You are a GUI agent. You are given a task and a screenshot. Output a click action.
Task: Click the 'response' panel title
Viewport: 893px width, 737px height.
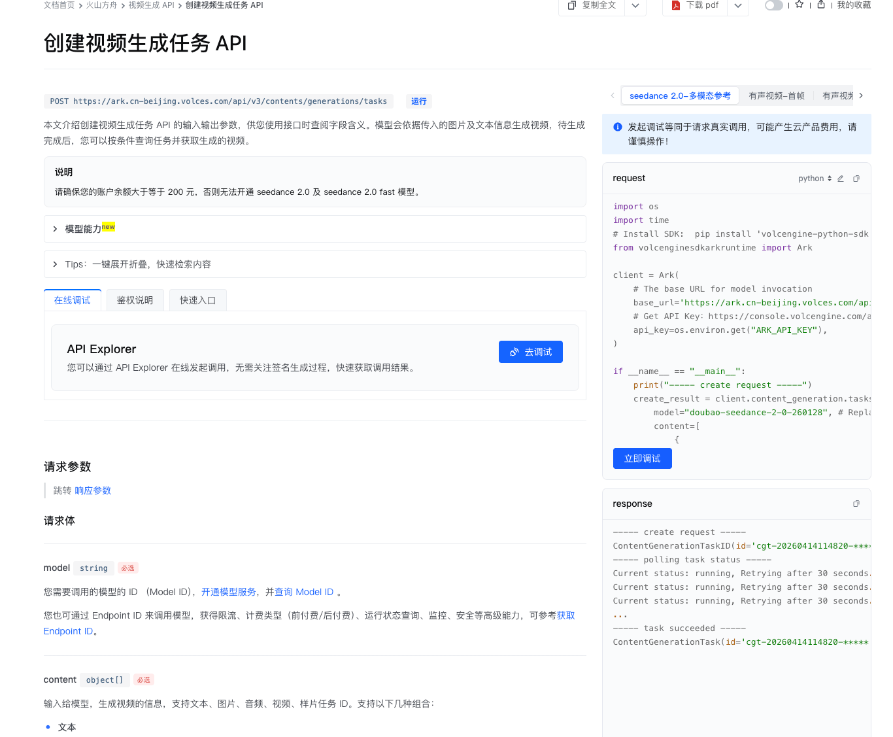point(632,504)
